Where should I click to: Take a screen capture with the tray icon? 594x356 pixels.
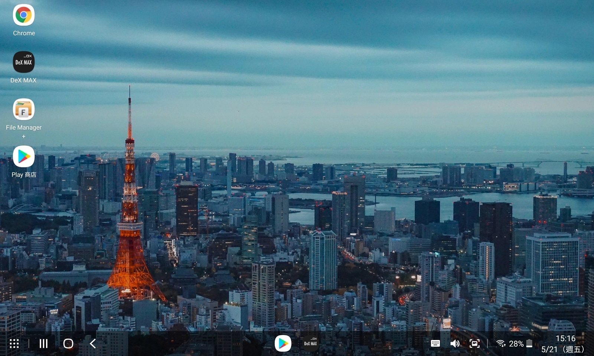tap(474, 344)
